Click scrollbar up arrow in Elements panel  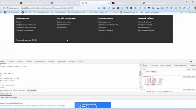140,65
